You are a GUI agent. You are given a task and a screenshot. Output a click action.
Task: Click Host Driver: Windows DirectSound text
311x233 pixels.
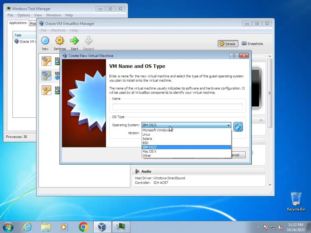coord(160,178)
